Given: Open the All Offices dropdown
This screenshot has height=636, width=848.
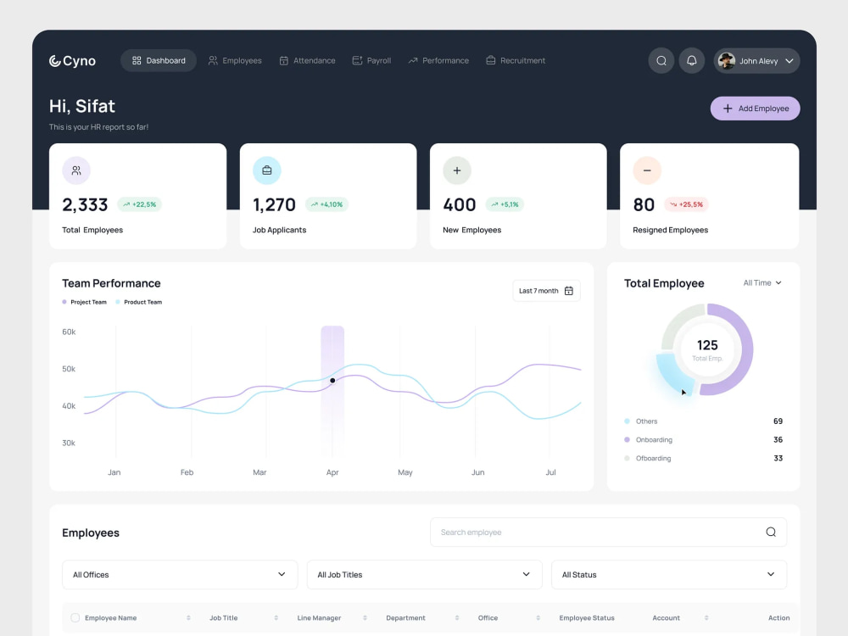Looking at the screenshot, I should click(x=179, y=574).
